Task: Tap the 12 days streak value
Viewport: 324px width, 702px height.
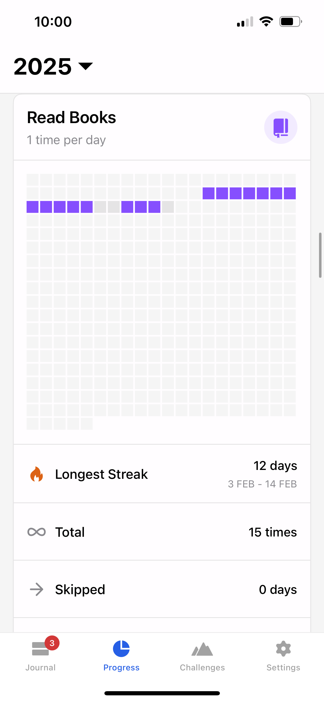Action: pyautogui.click(x=275, y=466)
